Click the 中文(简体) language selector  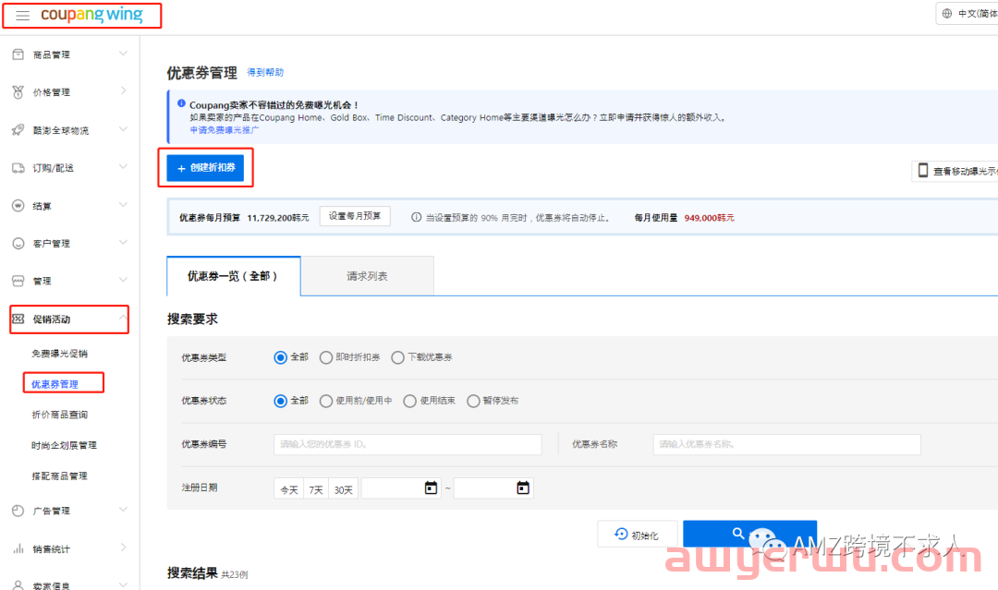click(968, 13)
